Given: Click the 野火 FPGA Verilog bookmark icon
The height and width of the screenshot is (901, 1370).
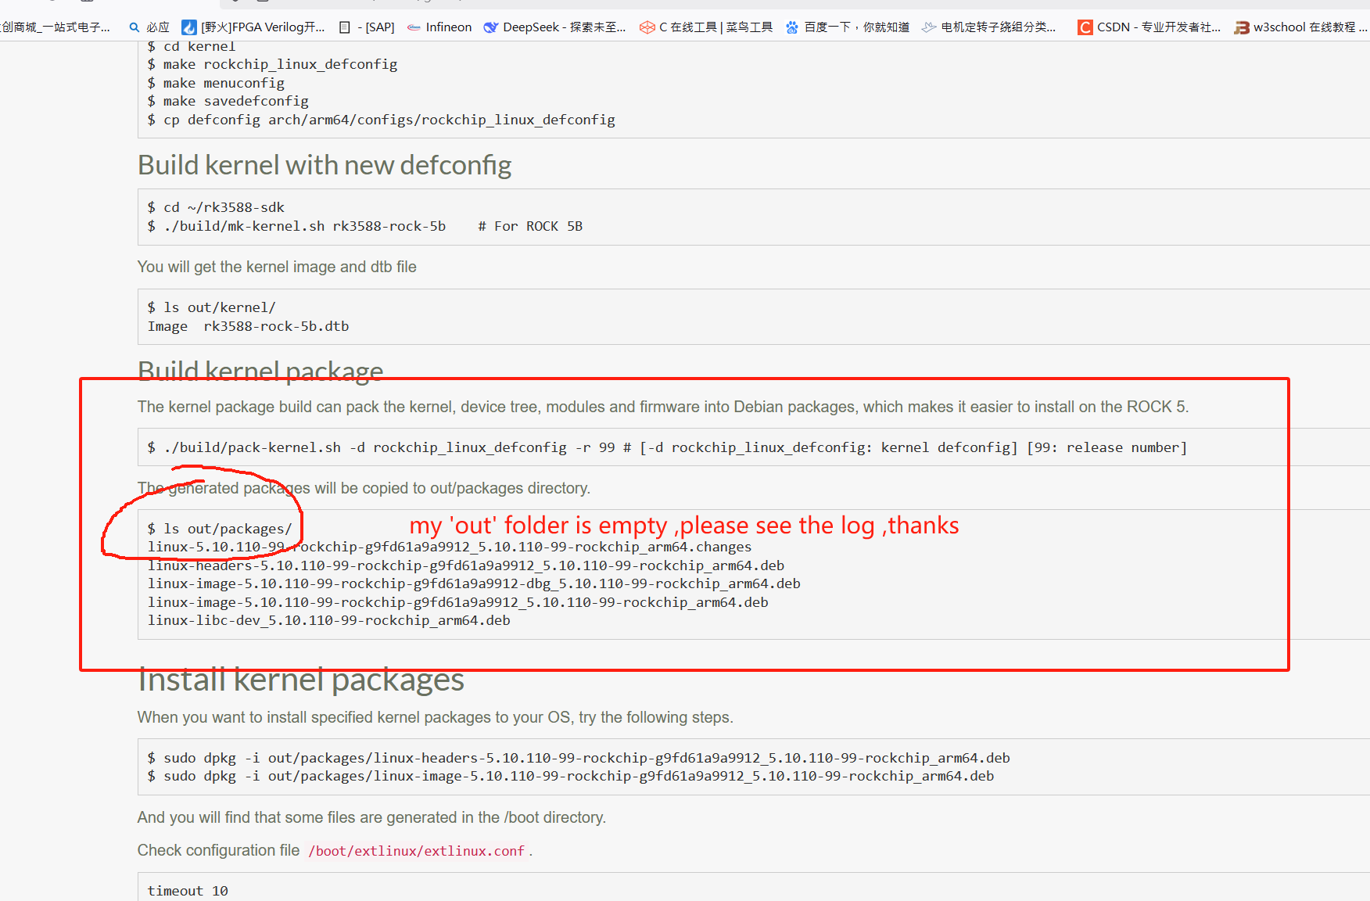Looking at the screenshot, I should [x=188, y=27].
